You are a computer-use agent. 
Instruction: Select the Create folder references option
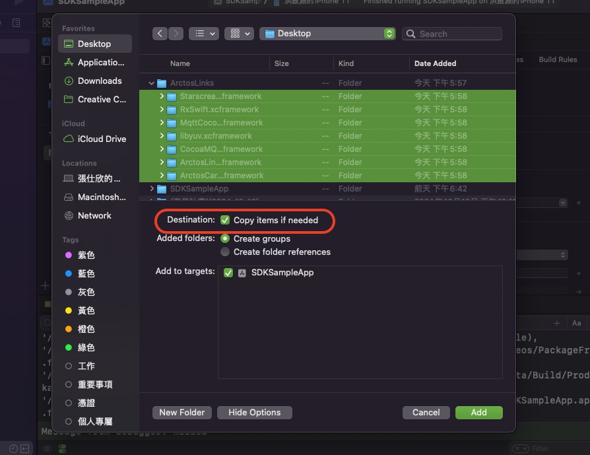225,252
